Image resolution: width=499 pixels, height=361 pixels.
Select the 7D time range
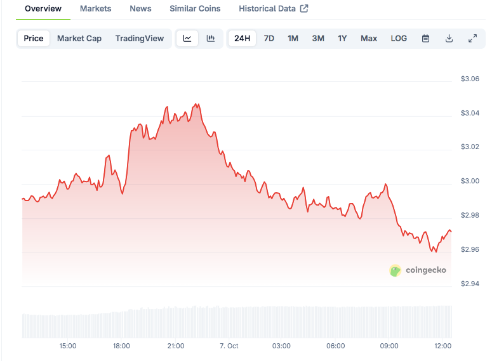click(x=269, y=38)
